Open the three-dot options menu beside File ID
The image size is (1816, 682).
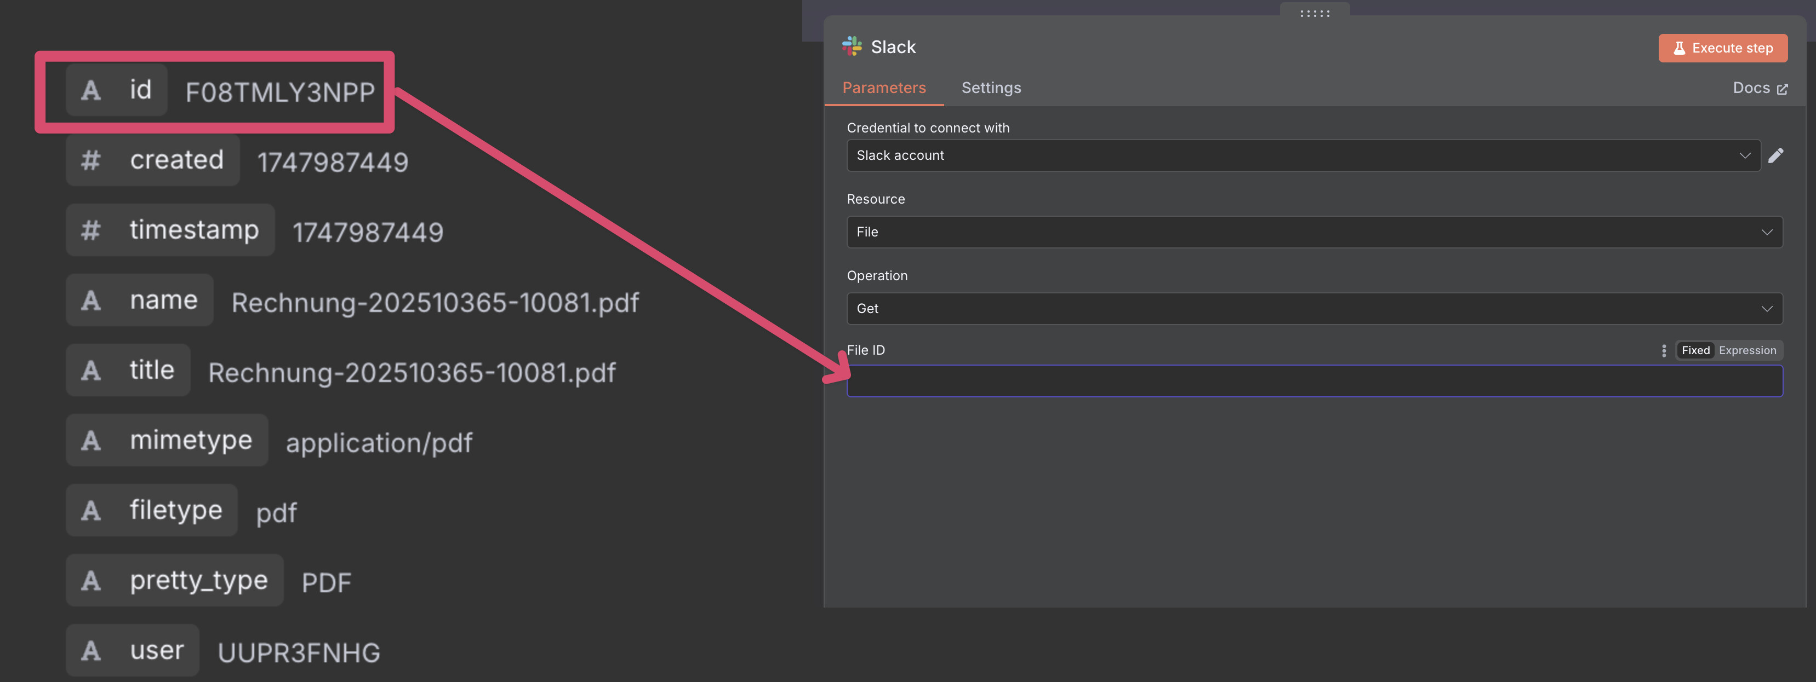point(1664,350)
